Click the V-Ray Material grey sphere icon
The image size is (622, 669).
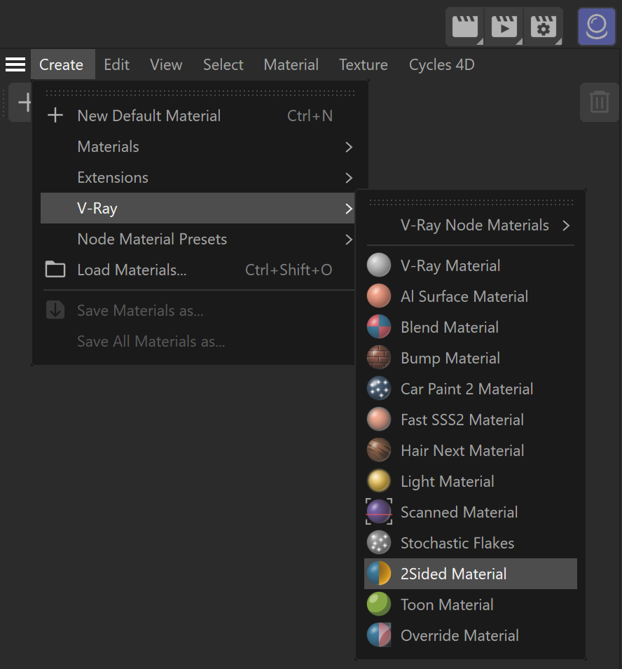tap(379, 265)
